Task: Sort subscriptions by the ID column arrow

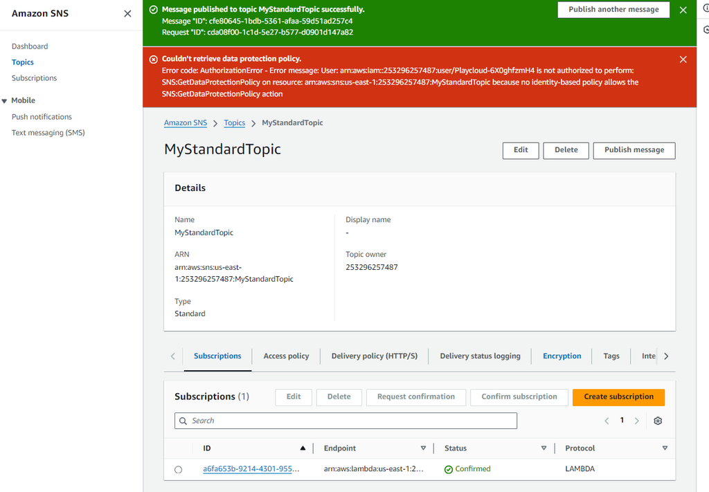Action: pyautogui.click(x=302, y=448)
